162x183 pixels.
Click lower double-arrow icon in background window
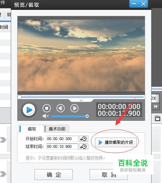tap(3, 174)
